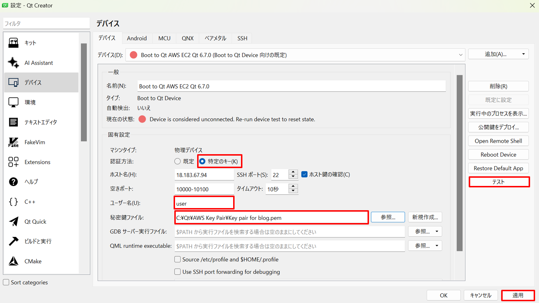539x303 pixels.
Task: Open the 追加(A) dropdown button
Action: click(498, 54)
